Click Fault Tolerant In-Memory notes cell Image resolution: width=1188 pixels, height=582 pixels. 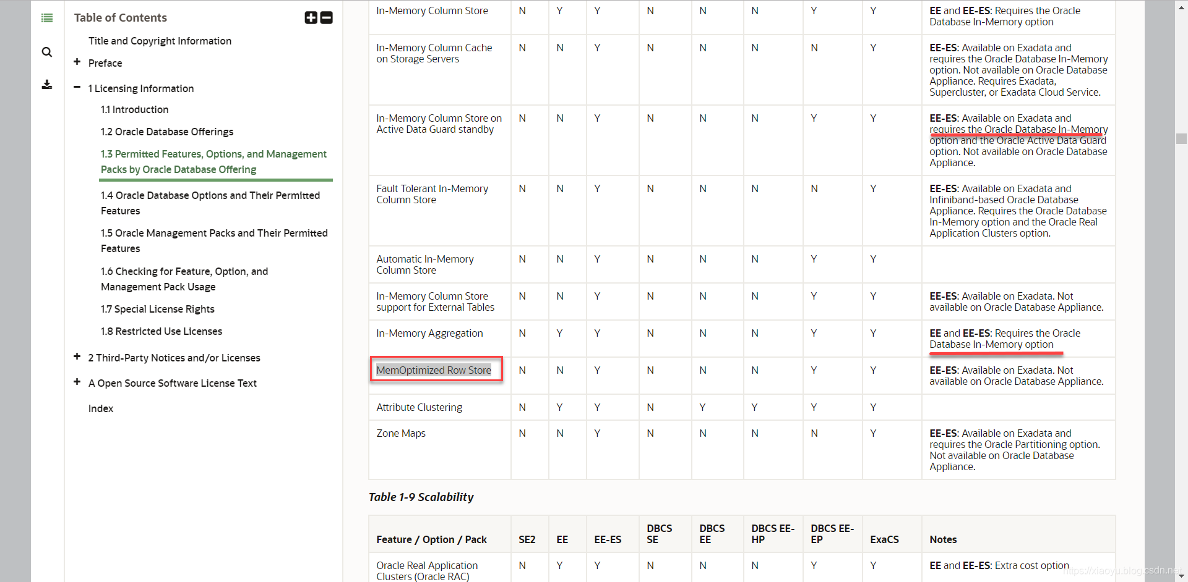point(1018,211)
